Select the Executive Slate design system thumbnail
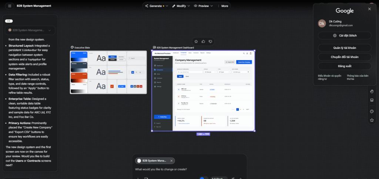 point(108,72)
